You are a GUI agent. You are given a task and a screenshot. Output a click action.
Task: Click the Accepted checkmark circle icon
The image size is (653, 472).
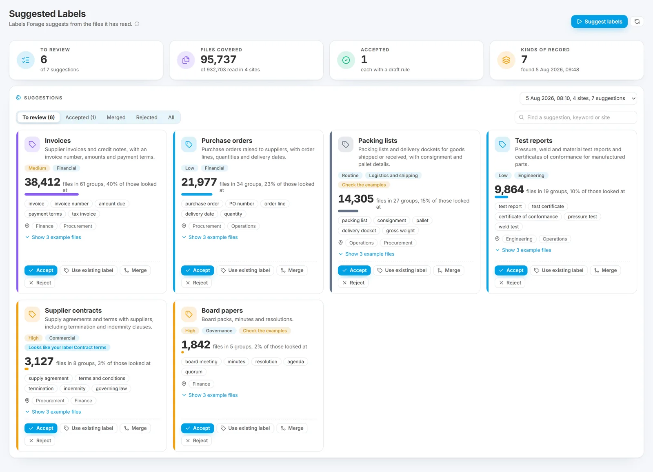point(346,60)
